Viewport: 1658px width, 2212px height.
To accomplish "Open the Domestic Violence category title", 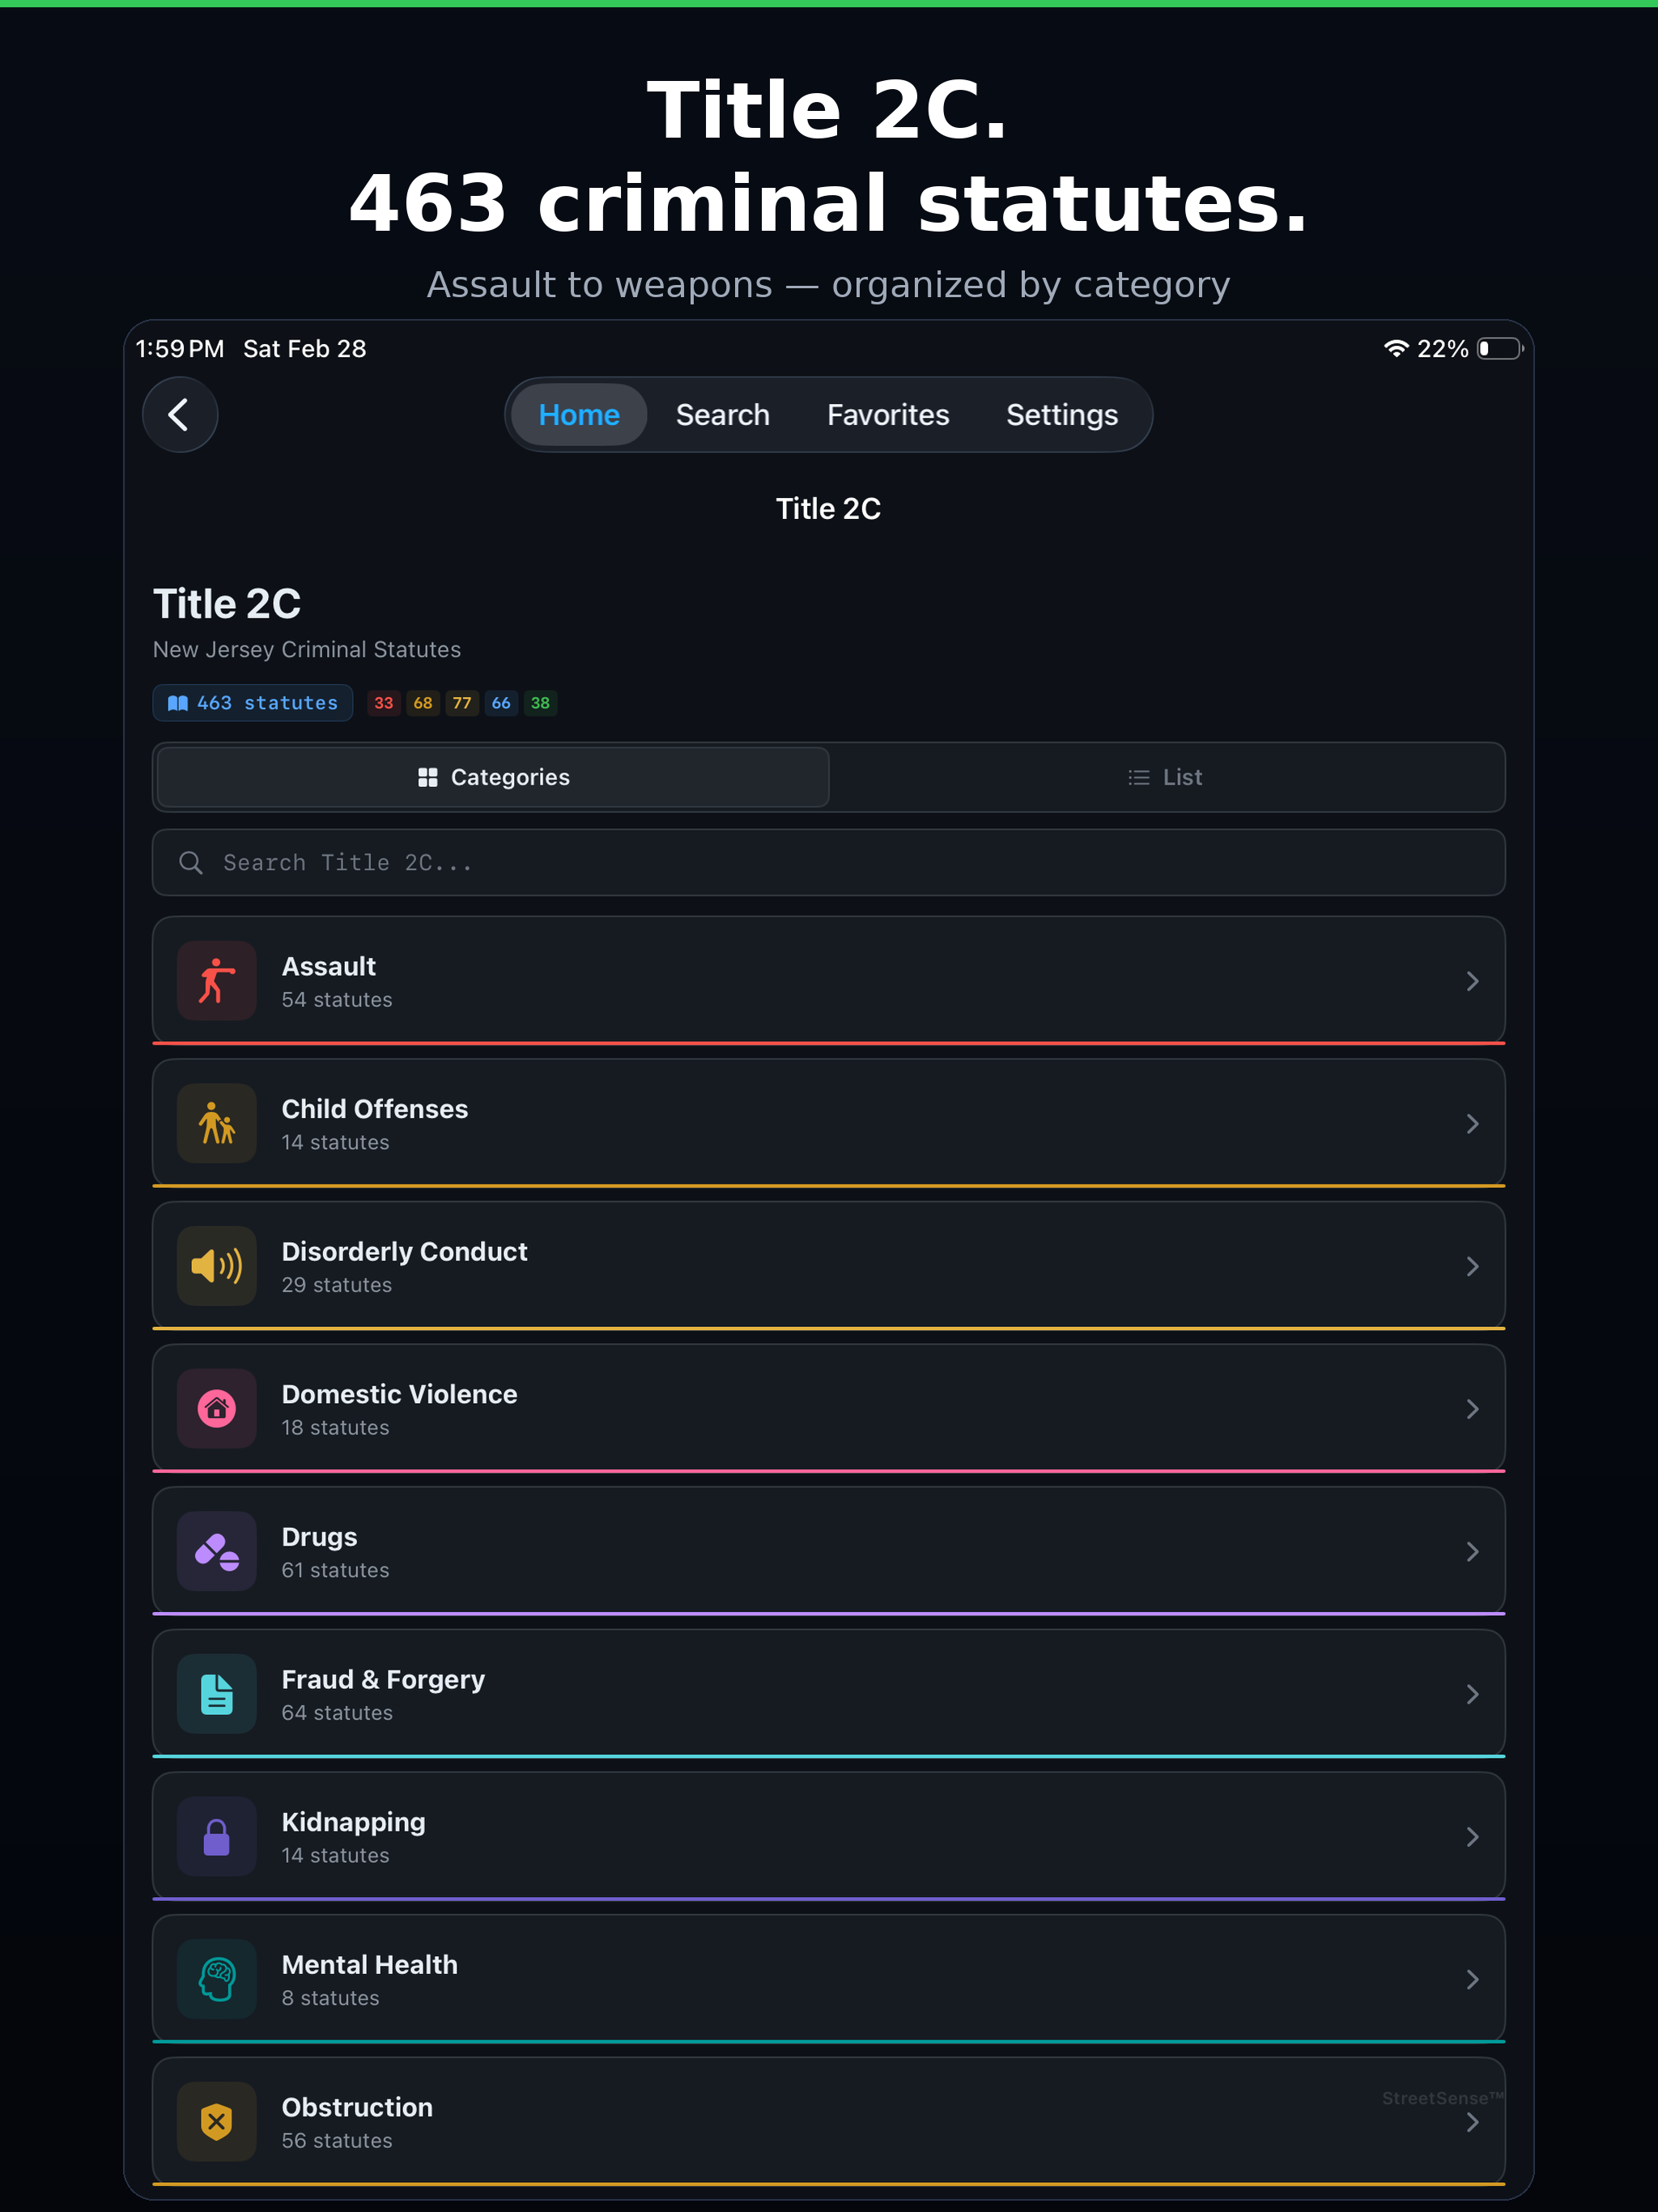I will click(x=400, y=1394).
